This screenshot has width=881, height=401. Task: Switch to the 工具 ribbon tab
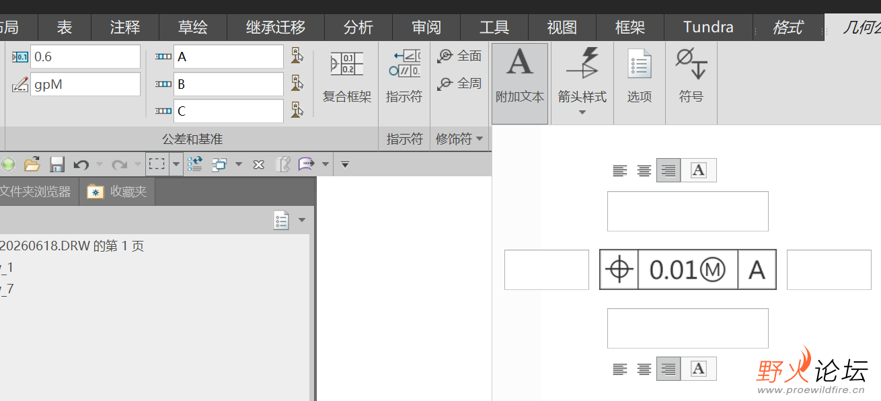click(x=494, y=28)
